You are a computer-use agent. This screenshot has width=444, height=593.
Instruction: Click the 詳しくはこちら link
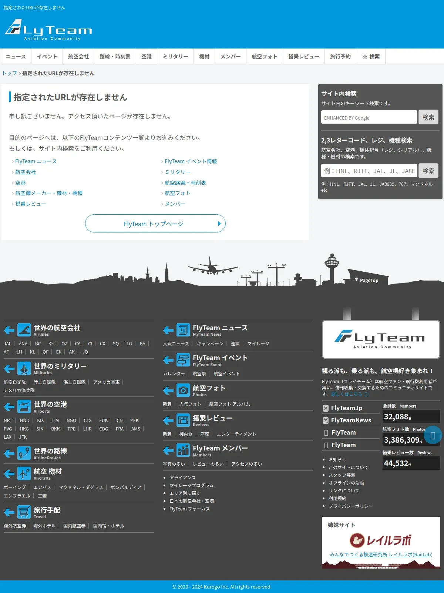347,394
